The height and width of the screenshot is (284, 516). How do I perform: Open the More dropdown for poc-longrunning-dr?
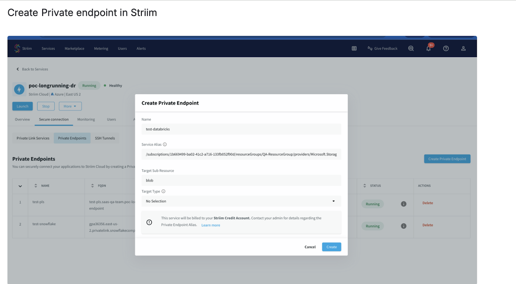[x=70, y=106]
